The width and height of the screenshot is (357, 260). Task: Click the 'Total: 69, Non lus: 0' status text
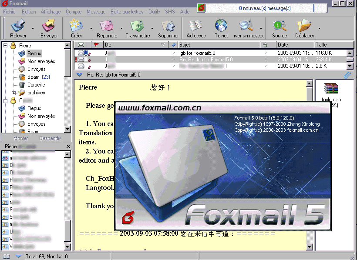(47, 257)
